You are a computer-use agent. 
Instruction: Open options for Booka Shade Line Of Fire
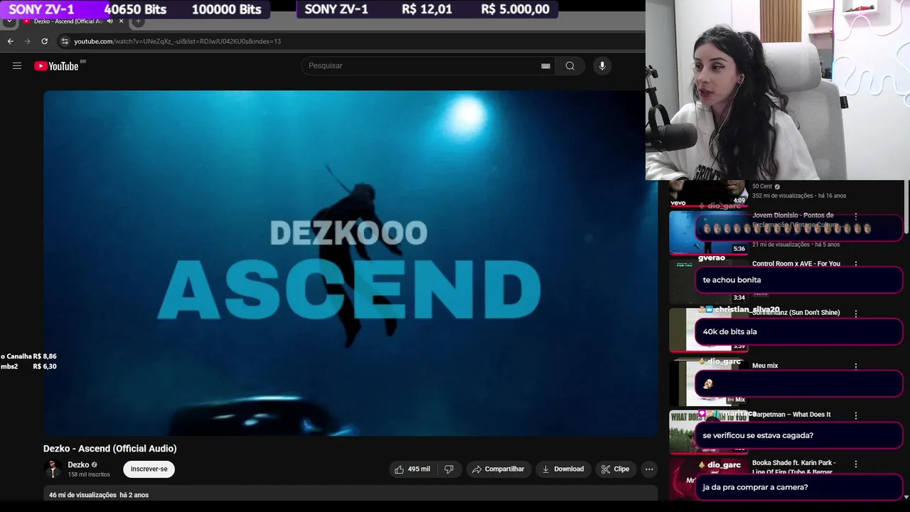(x=856, y=464)
